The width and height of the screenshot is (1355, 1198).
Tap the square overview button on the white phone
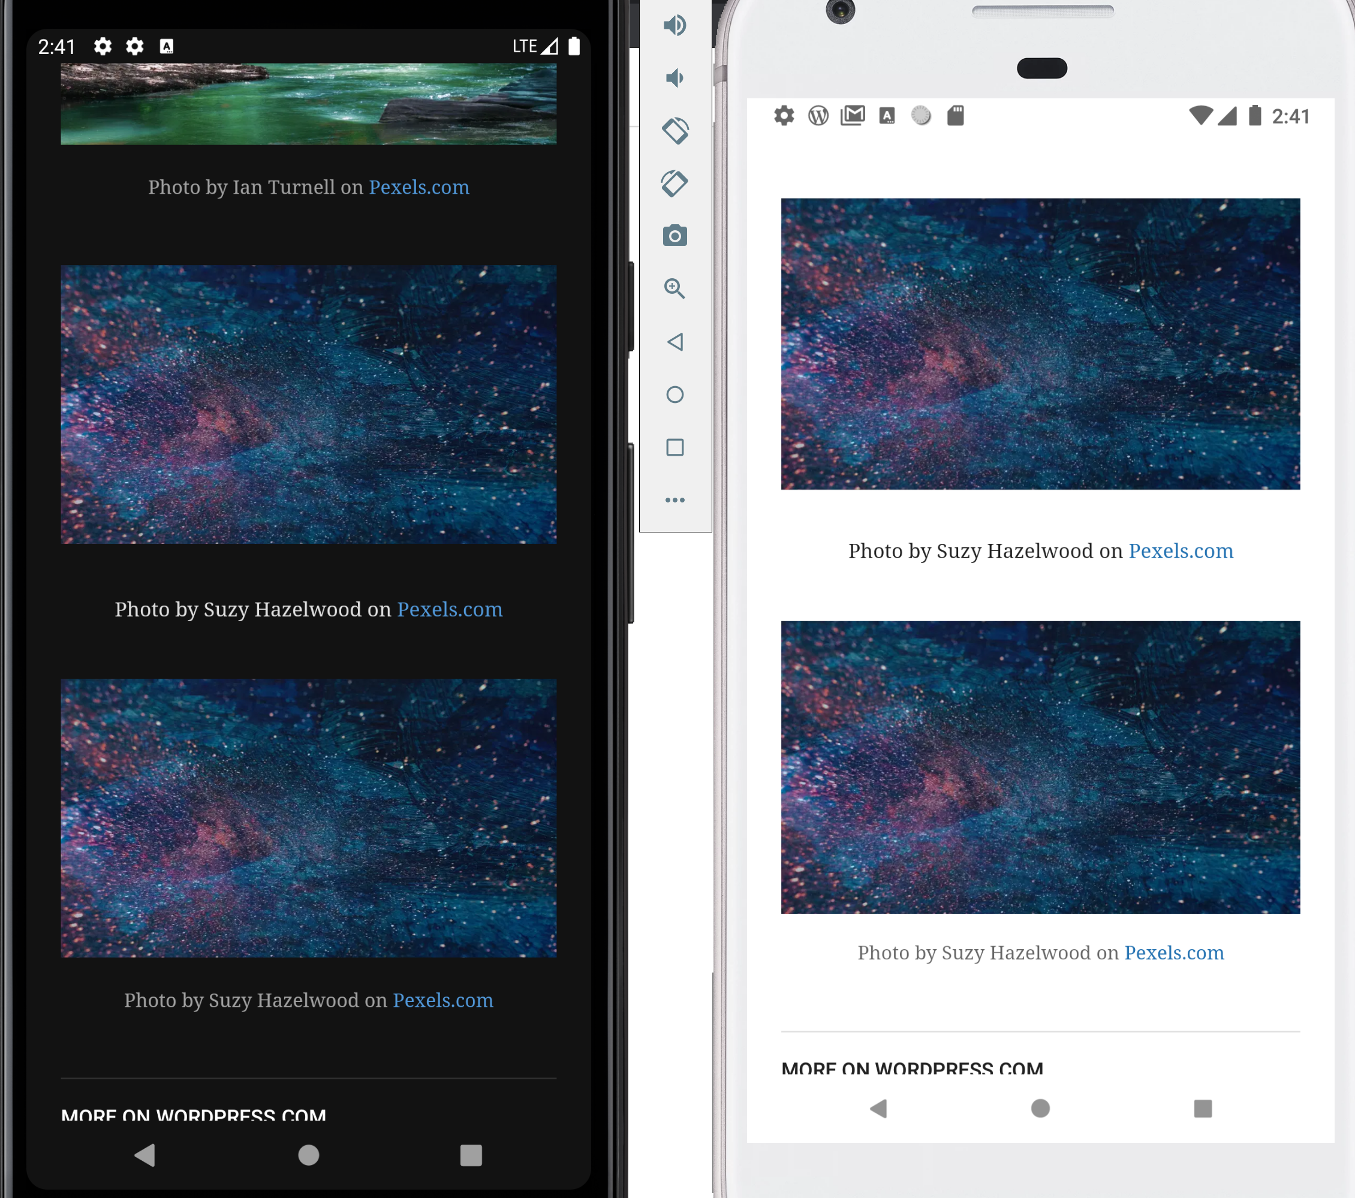pos(1203,1108)
